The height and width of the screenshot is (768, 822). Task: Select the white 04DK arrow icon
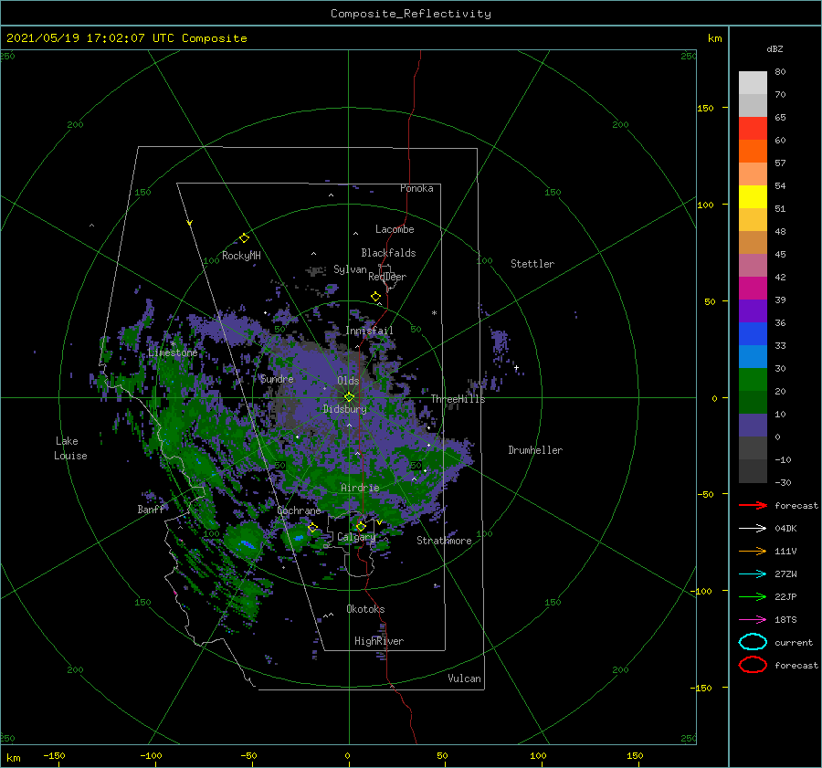(x=753, y=529)
